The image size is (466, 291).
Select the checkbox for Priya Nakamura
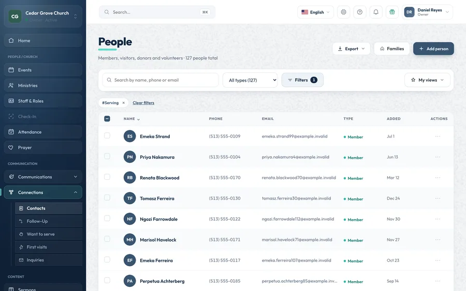tap(107, 156)
